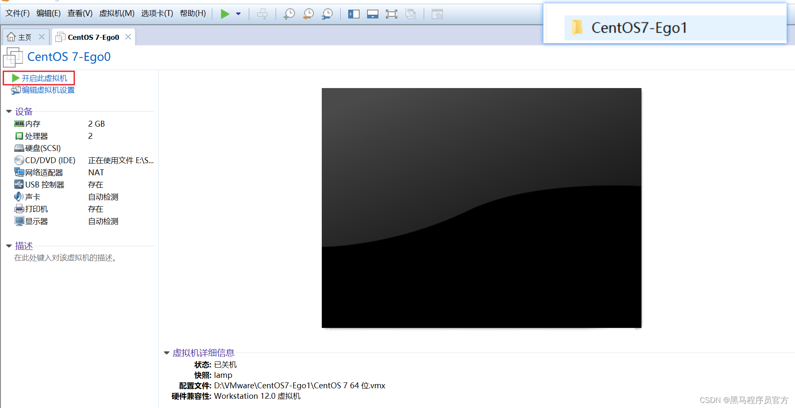The height and width of the screenshot is (408, 795).
Task: Select the CentOS 7-Ego0 tab
Action: click(94, 37)
